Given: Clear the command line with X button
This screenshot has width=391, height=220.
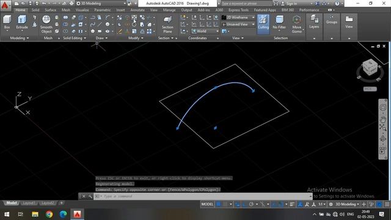Looking at the screenshot, I should (84, 196).
